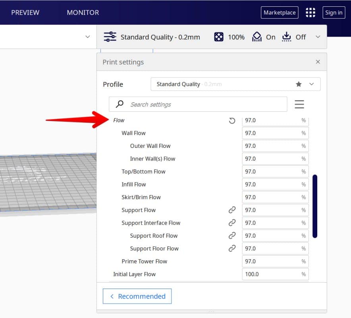Click the Sign in button
Viewport: 351px width, 318px height.
pos(334,13)
